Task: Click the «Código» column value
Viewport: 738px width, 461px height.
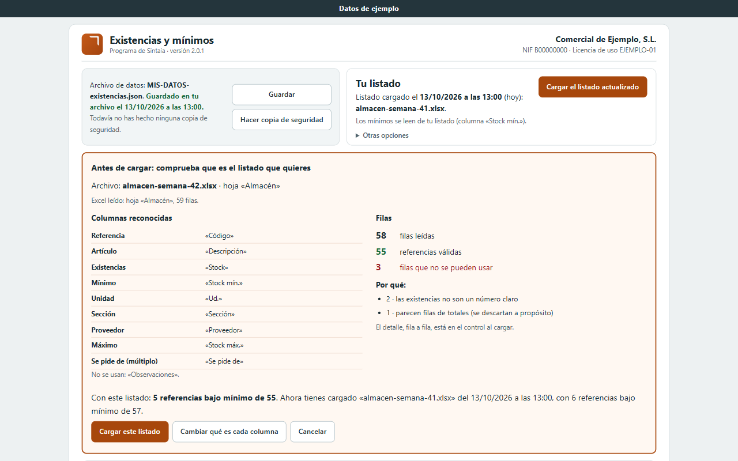Action: [x=219, y=236]
